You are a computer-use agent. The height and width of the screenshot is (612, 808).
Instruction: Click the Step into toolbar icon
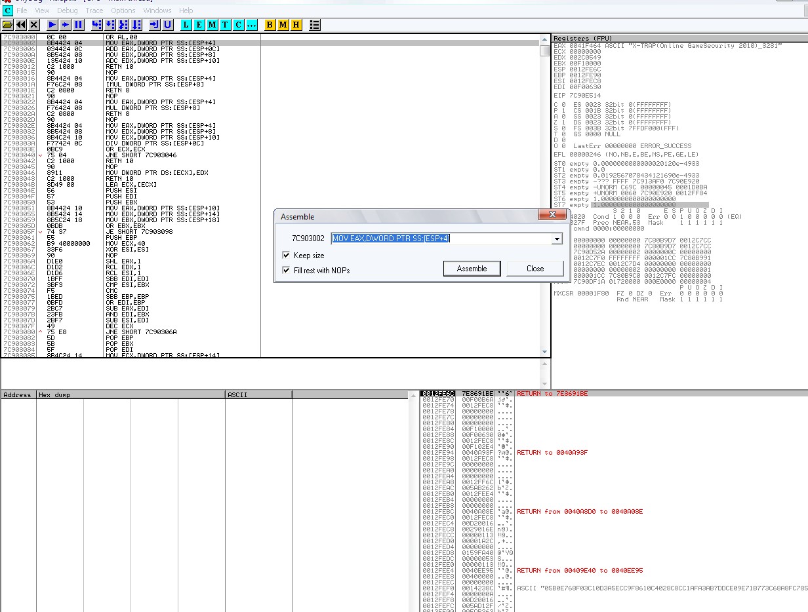(97, 25)
